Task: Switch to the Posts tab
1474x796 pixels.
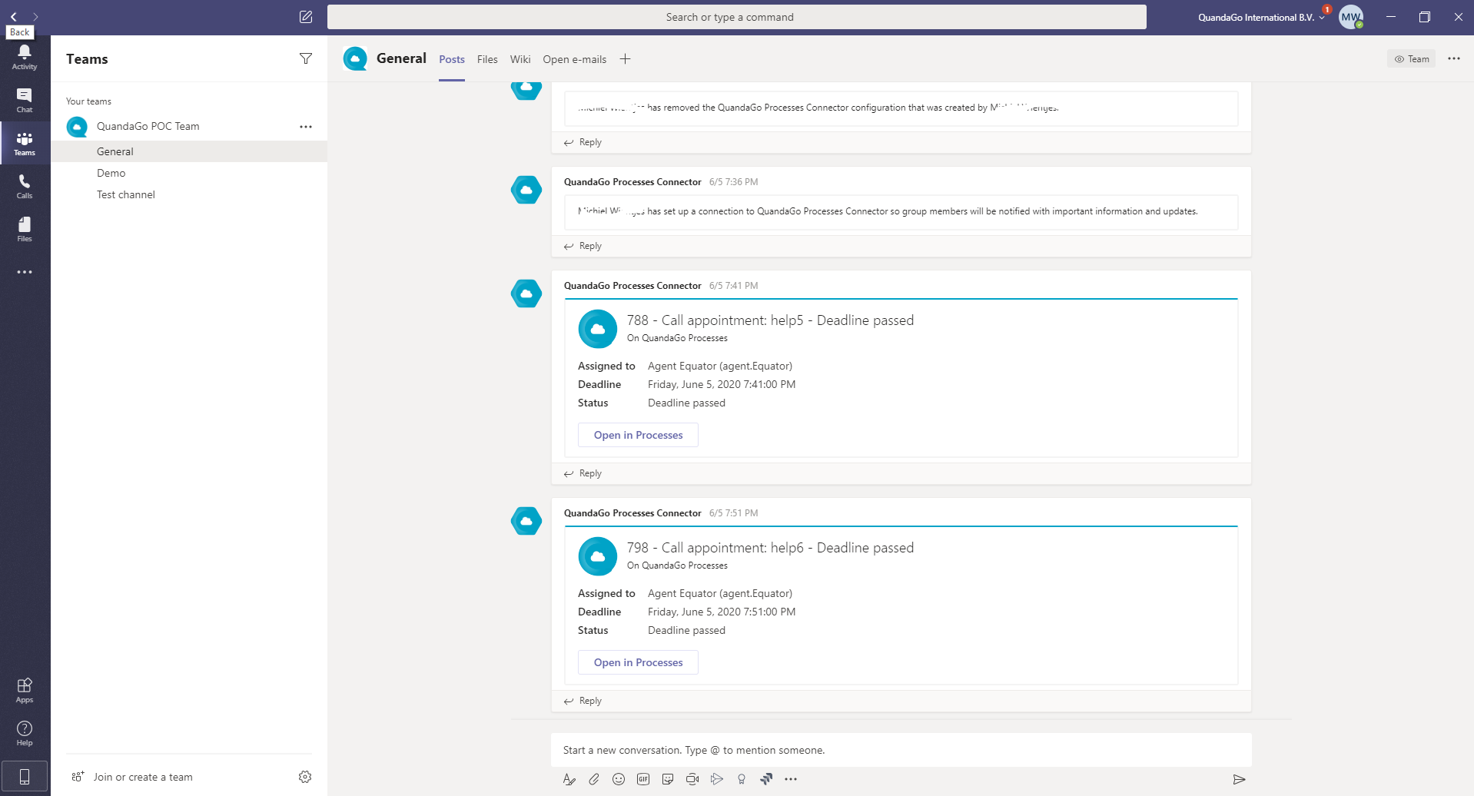Action: (452, 59)
